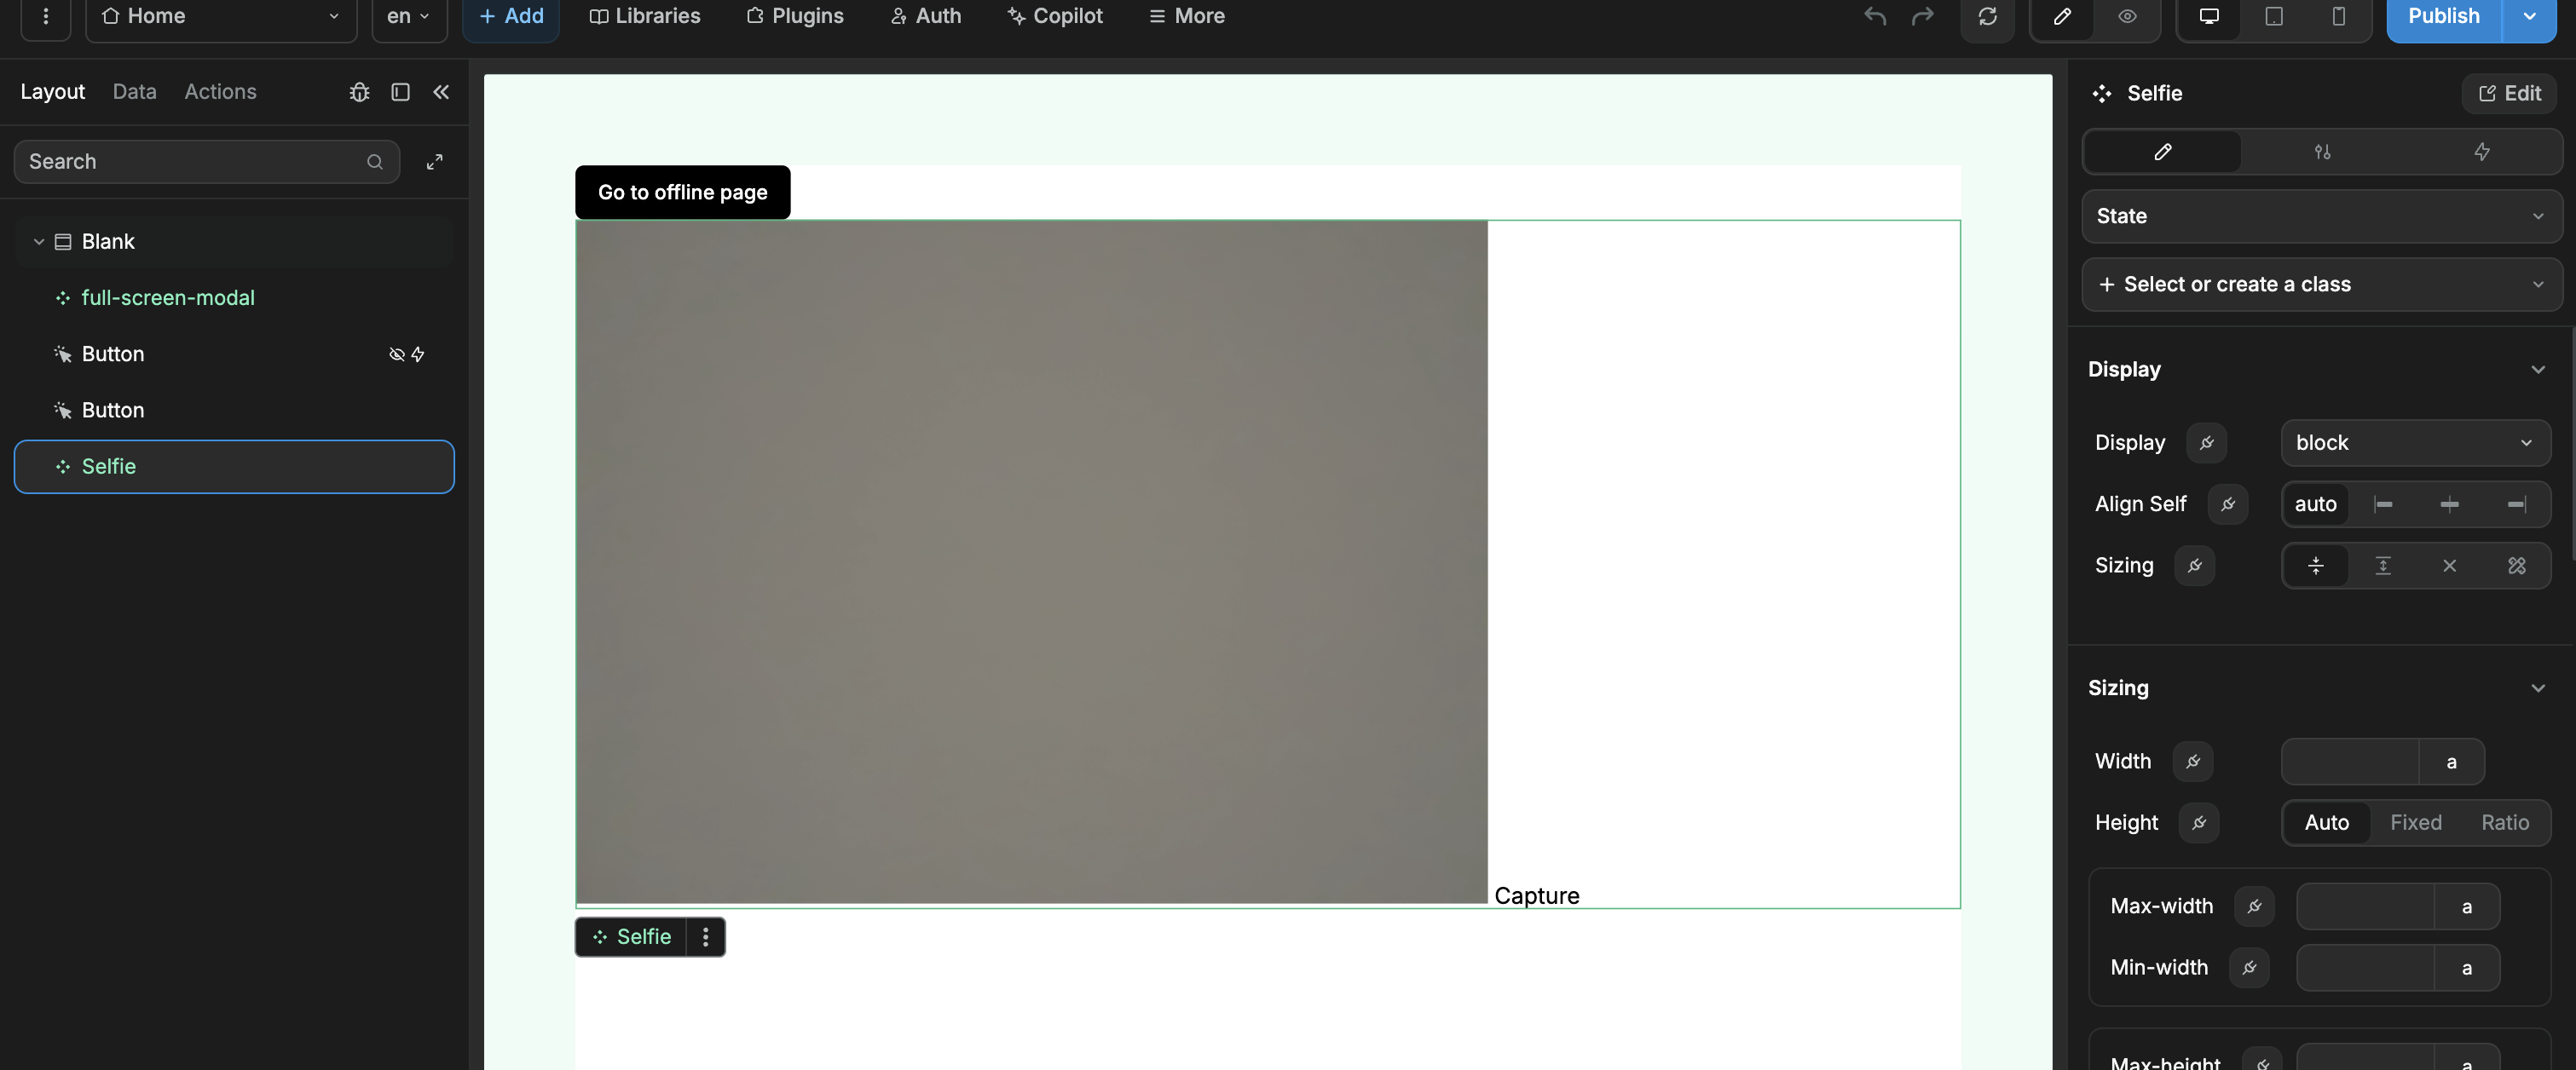2576x1070 pixels.
Task: Click the redo arrow icon
Action: click(x=1923, y=16)
